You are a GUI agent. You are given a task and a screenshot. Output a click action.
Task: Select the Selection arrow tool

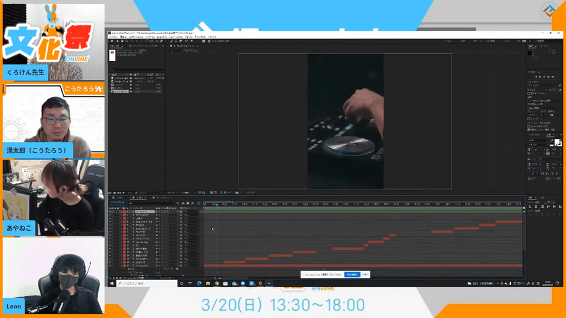pos(116,41)
